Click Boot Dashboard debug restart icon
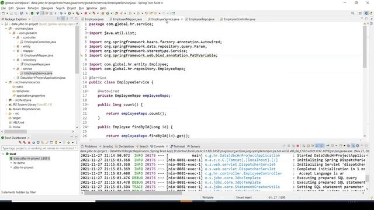Viewport: 374px width, 210px height. tap(25, 142)
